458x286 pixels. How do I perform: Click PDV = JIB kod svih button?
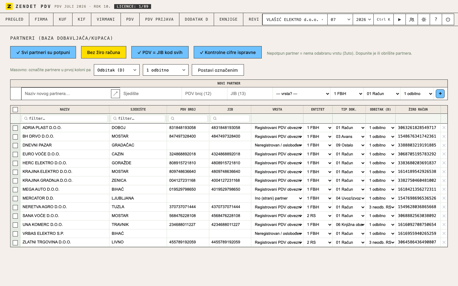coord(160,52)
